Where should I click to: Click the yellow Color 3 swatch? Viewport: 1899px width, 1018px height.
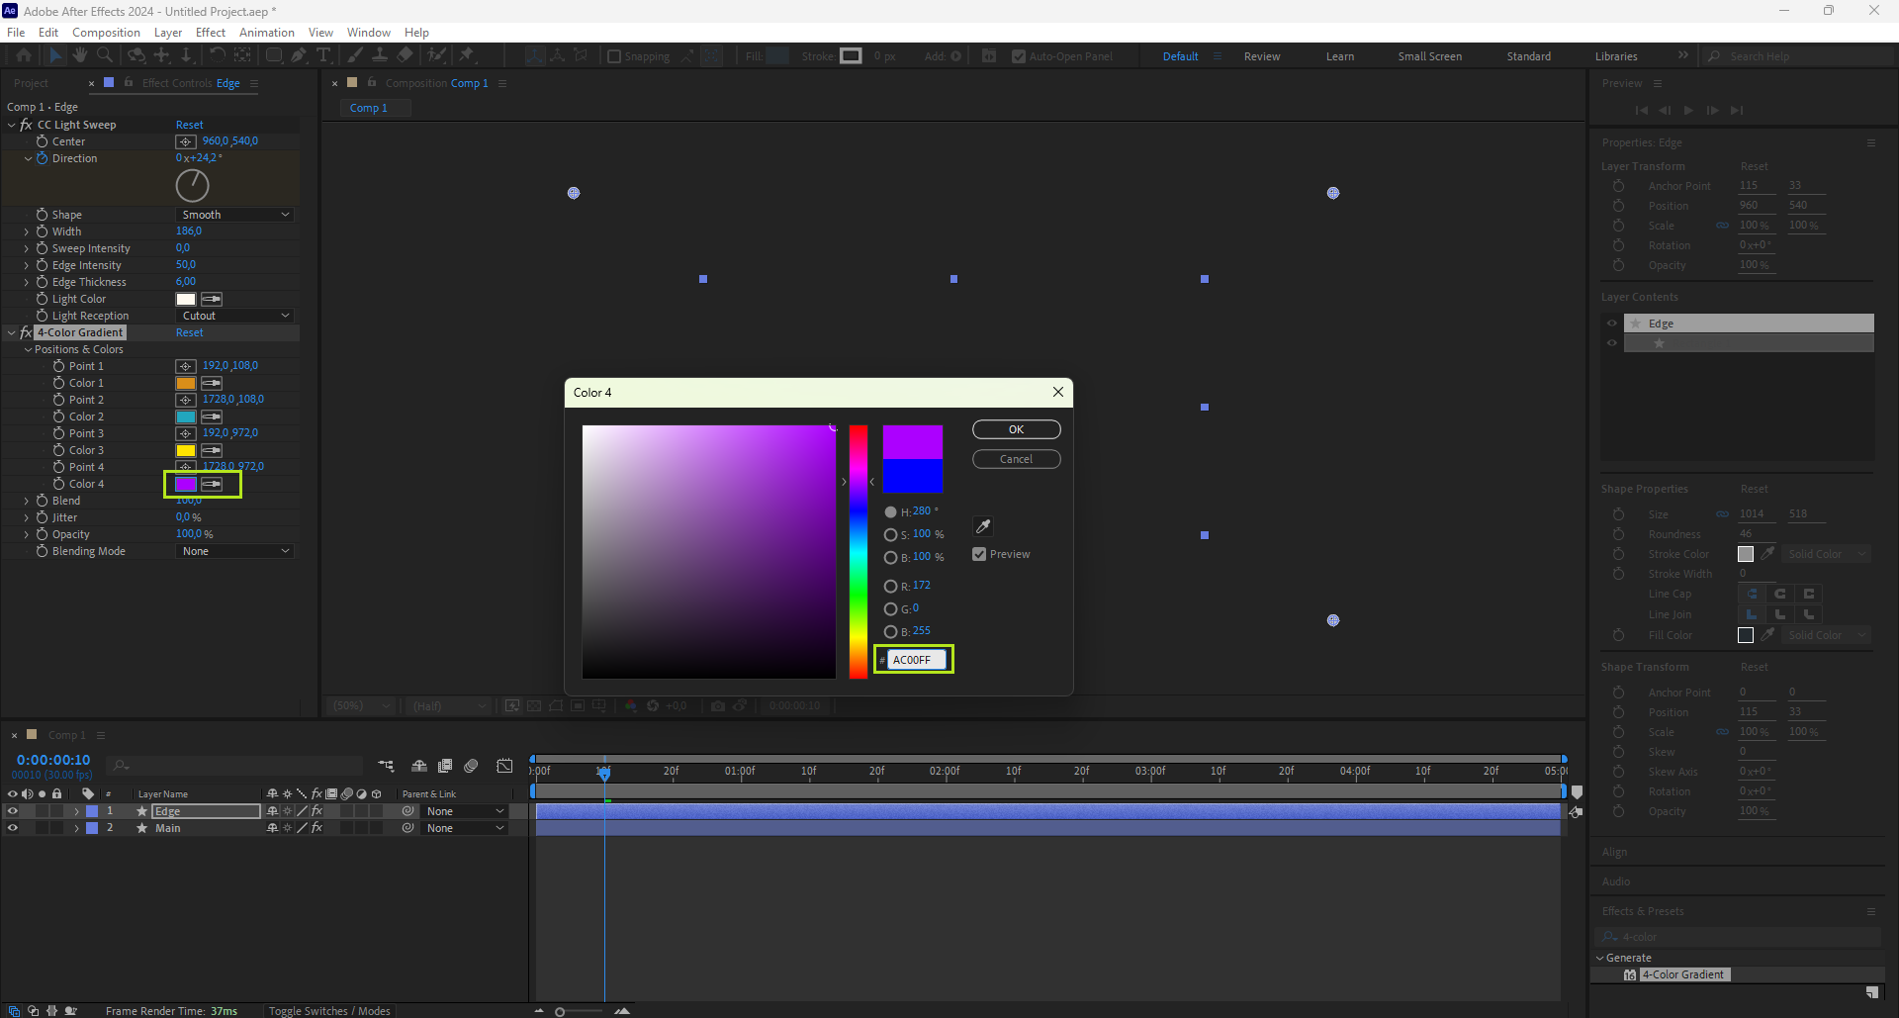186,450
